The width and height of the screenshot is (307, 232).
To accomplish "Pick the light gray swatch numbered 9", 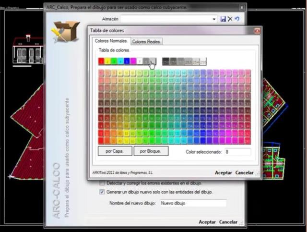I will pyautogui.click(x=153, y=61).
